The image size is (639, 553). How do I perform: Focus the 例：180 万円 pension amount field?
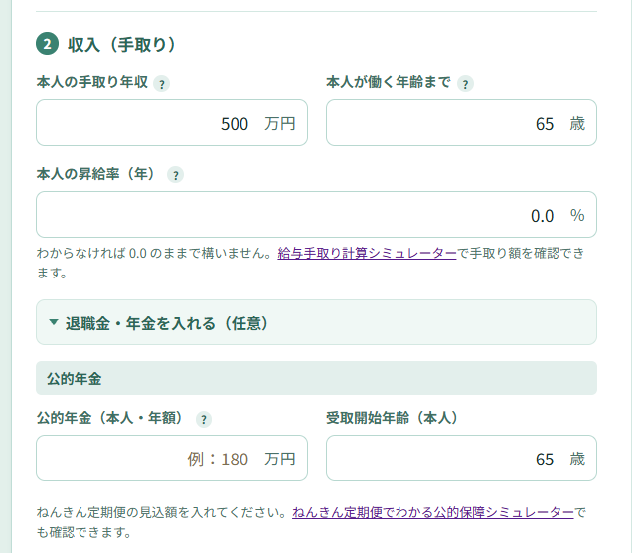tap(172, 458)
